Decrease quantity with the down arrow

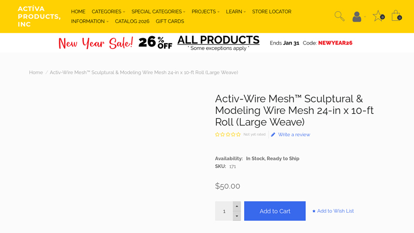coord(237,216)
